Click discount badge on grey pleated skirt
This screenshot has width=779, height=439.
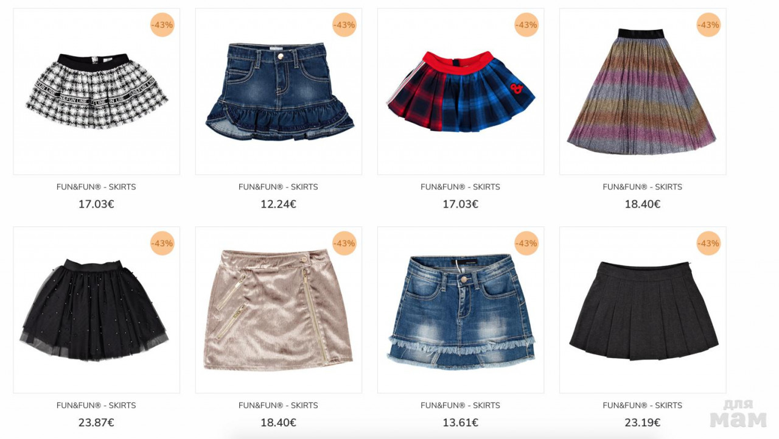click(708, 244)
